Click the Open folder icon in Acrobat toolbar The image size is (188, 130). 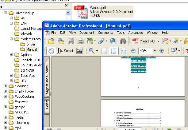point(51,41)
